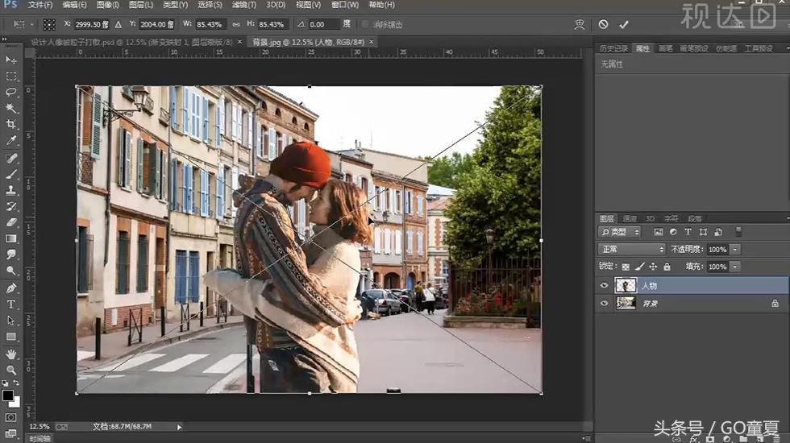790x443 pixels.
Task: Open the 类型 layer filter dropdown
Action: 620,232
